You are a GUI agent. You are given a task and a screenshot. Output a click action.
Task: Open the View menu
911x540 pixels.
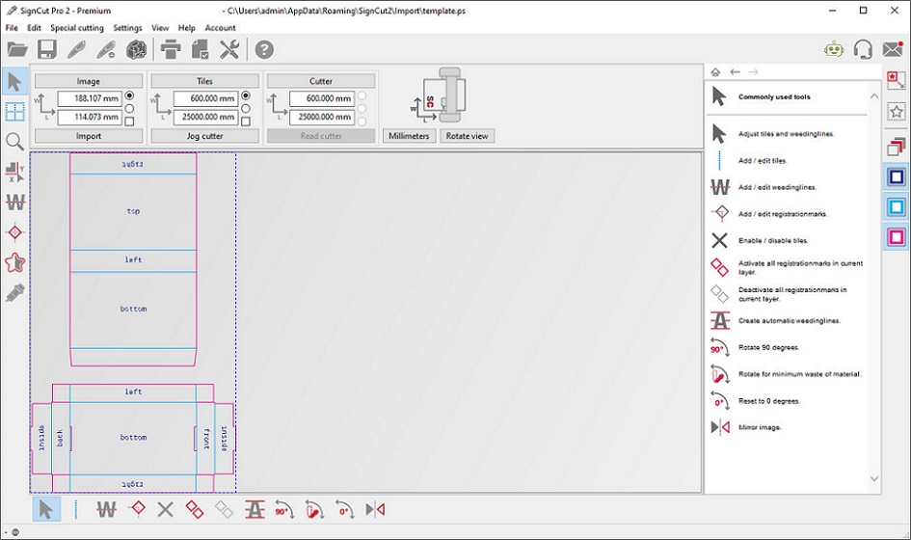160,27
